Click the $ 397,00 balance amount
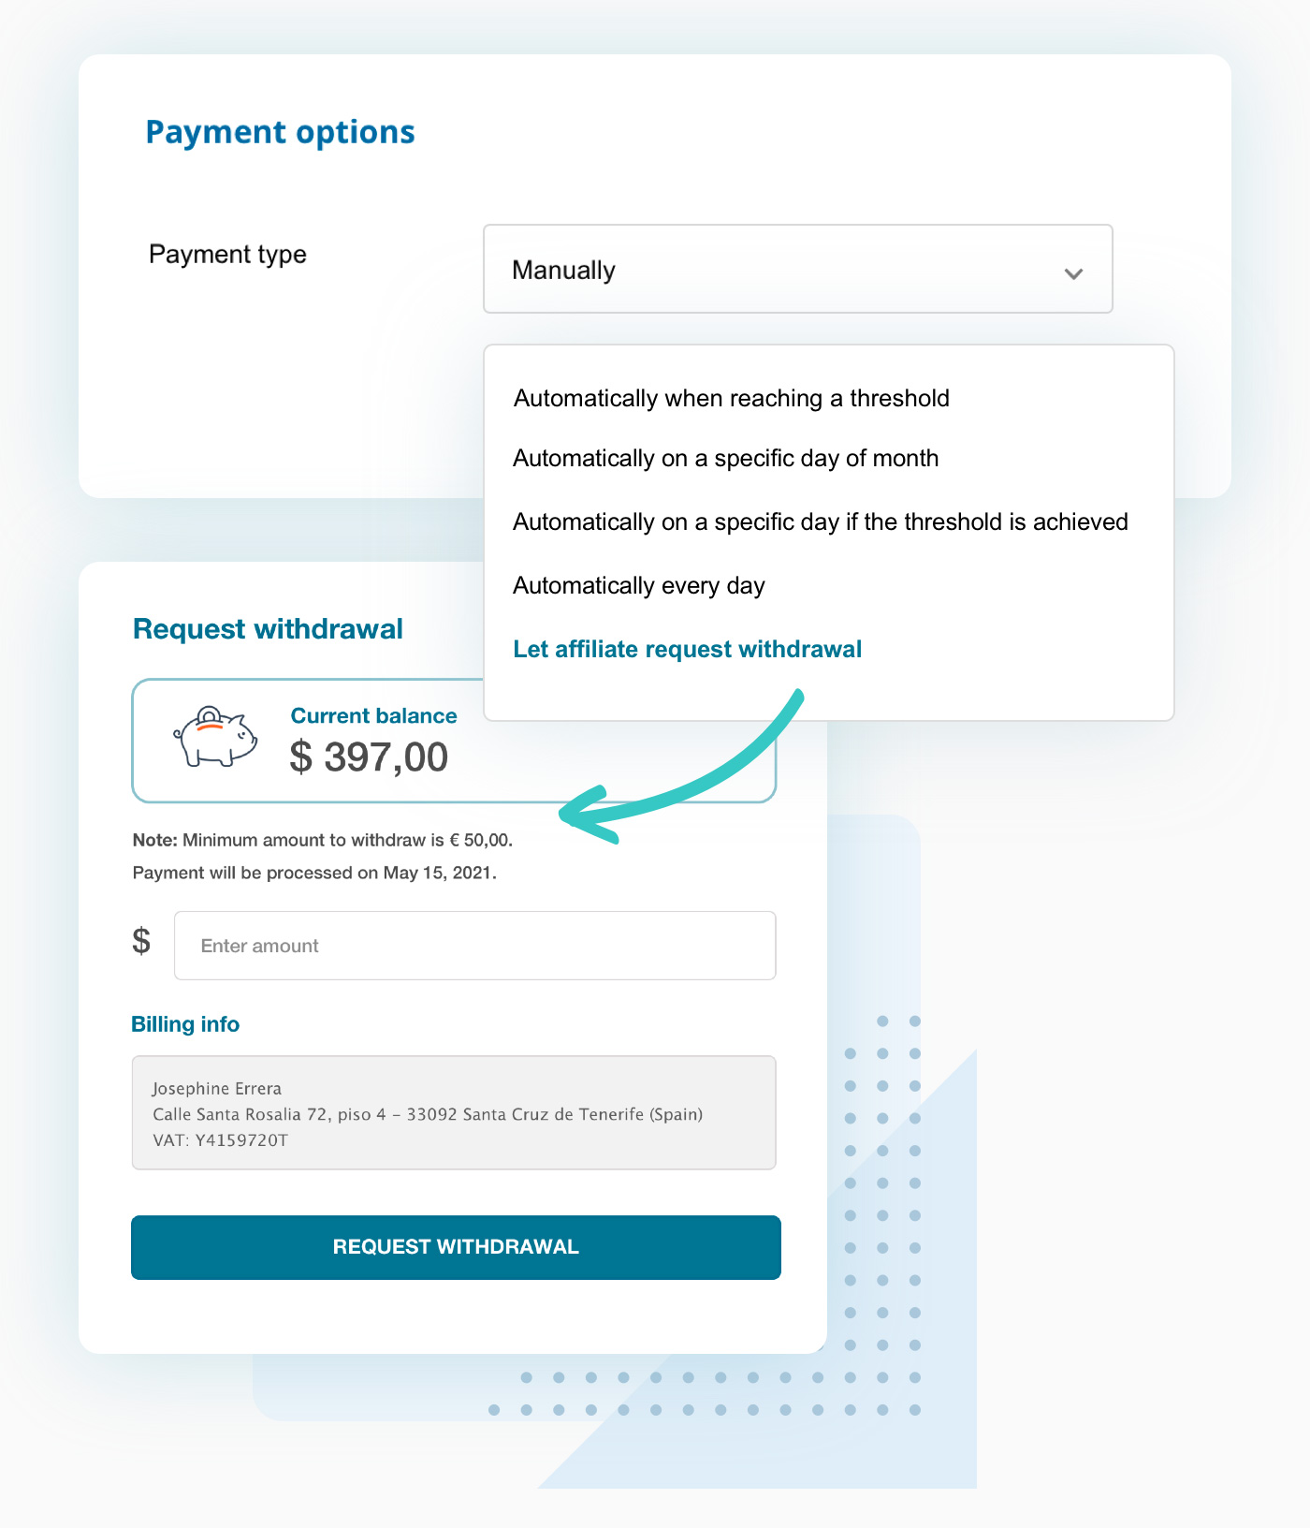The height and width of the screenshot is (1528, 1310). coord(371,757)
